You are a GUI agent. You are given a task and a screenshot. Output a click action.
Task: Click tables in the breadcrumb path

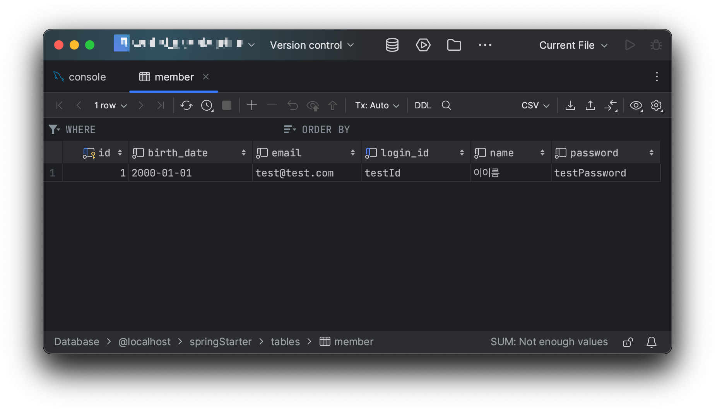pos(285,342)
